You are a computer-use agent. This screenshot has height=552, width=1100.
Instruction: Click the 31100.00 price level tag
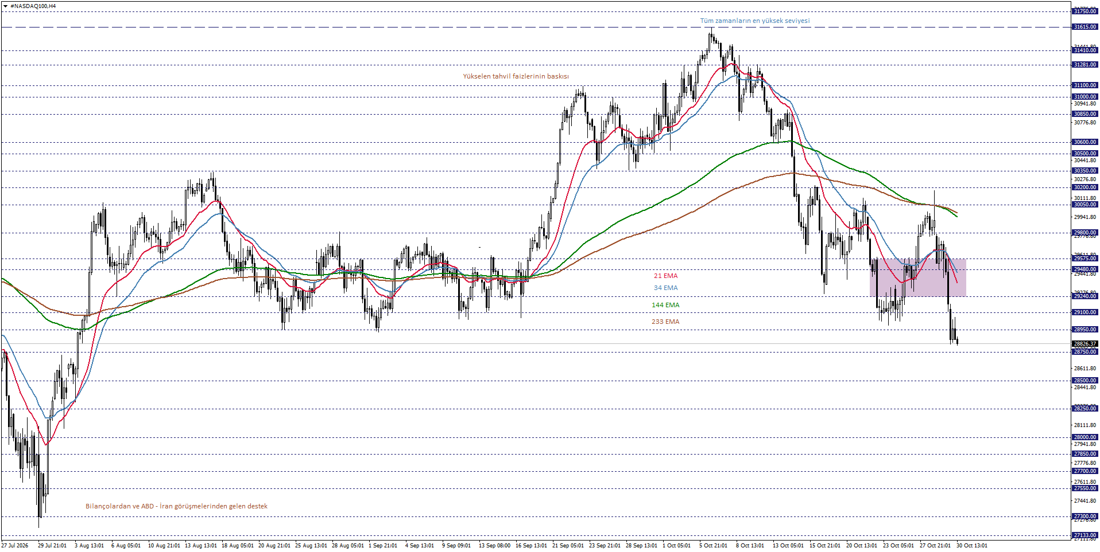[x=1084, y=85]
